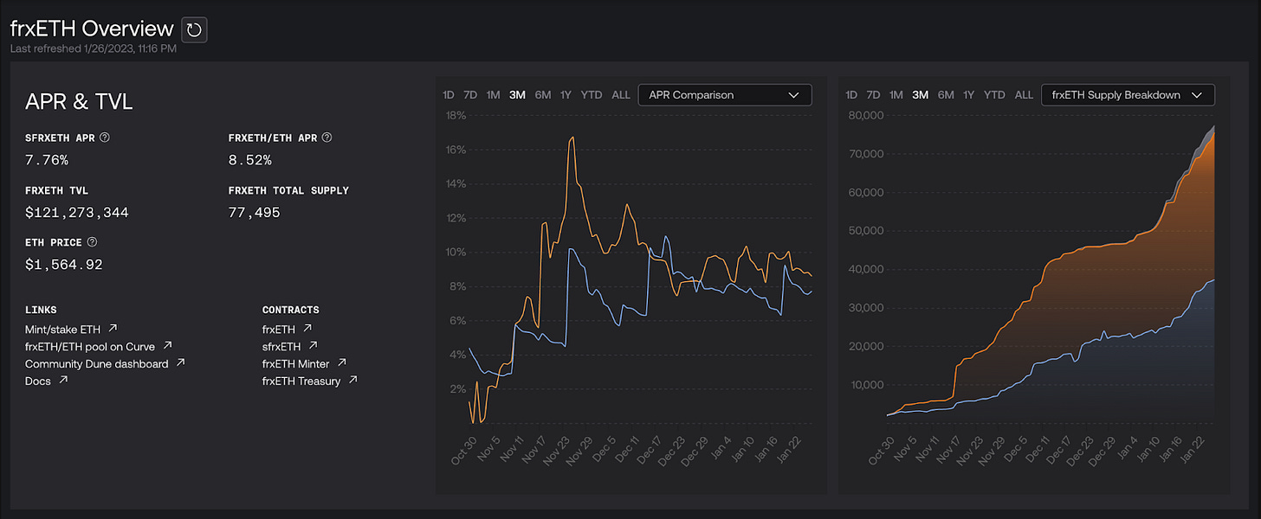Show info tooltip for SFRXETH APR
Screen dimensions: 1261x519
(x=105, y=138)
